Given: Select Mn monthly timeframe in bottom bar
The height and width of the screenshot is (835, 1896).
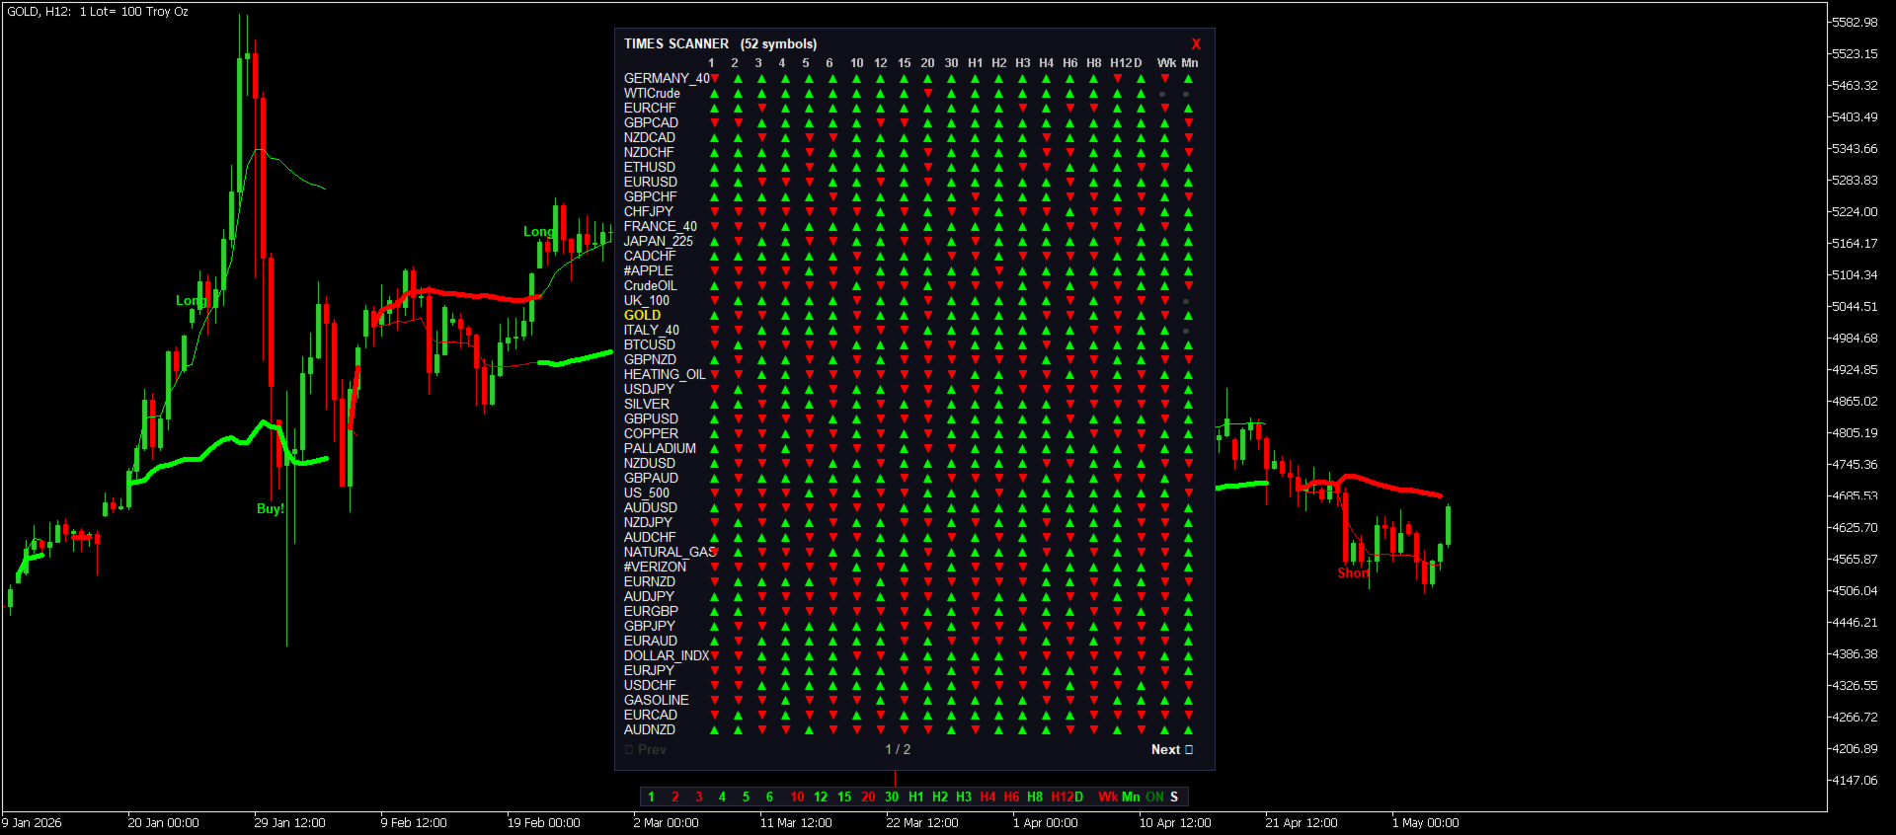Looking at the screenshot, I should pos(1131,797).
